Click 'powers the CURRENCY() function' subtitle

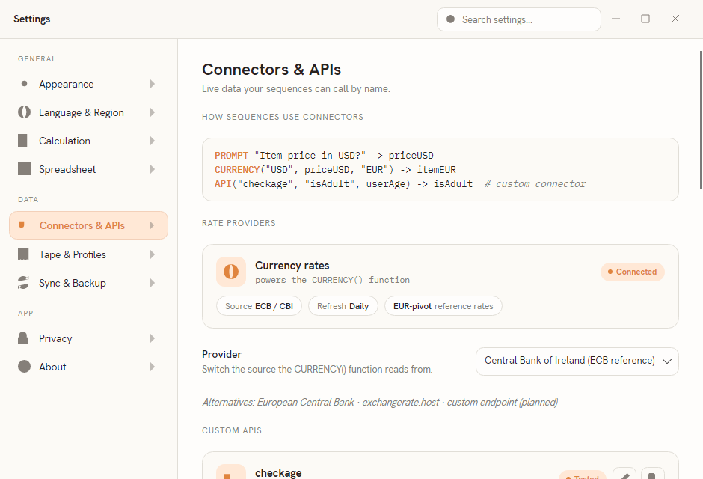click(x=332, y=280)
